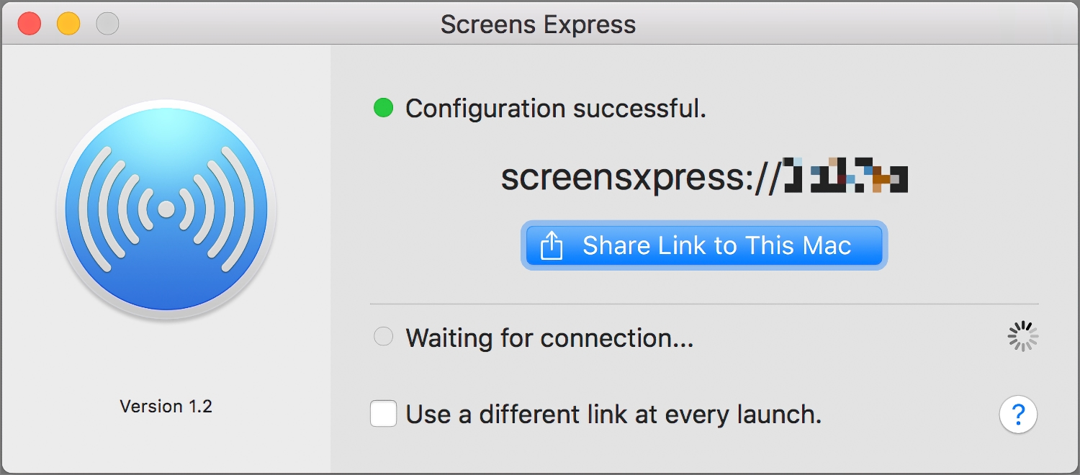The width and height of the screenshot is (1080, 475).
Task: Click the Screens Express window title
Action: (x=539, y=24)
